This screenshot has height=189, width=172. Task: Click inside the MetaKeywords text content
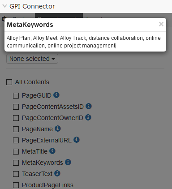click(x=84, y=42)
